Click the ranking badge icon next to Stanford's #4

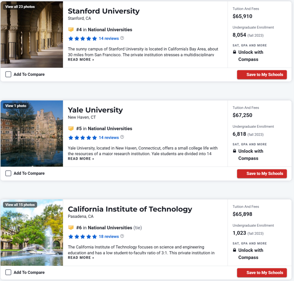(x=71, y=30)
